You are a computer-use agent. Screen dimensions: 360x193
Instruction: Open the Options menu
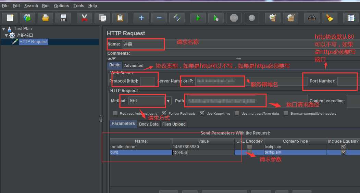point(61,6)
